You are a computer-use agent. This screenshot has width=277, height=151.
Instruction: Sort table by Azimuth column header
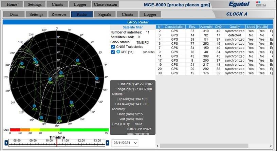[x=206, y=27]
